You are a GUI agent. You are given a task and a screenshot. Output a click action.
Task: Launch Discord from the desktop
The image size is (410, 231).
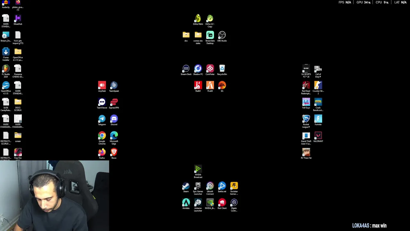114,120
